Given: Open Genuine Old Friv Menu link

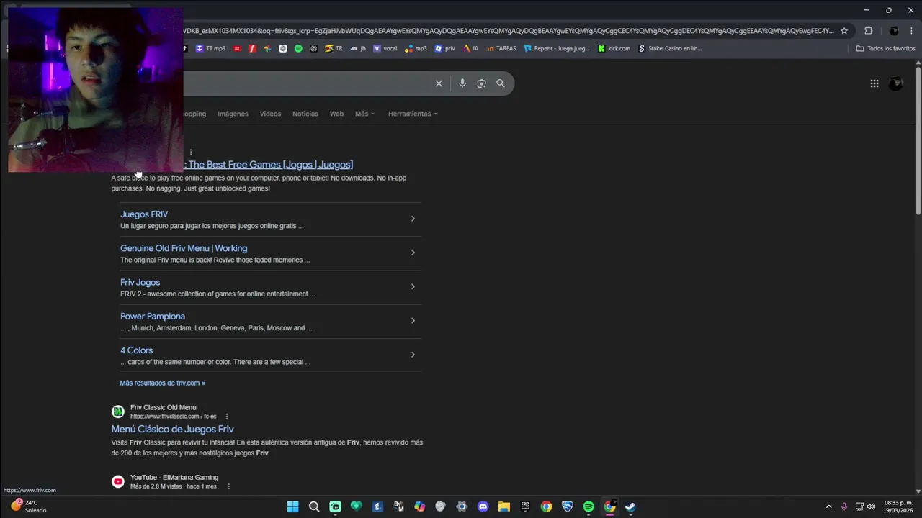Looking at the screenshot, I should pyautogui.click(x=184, y=248).
